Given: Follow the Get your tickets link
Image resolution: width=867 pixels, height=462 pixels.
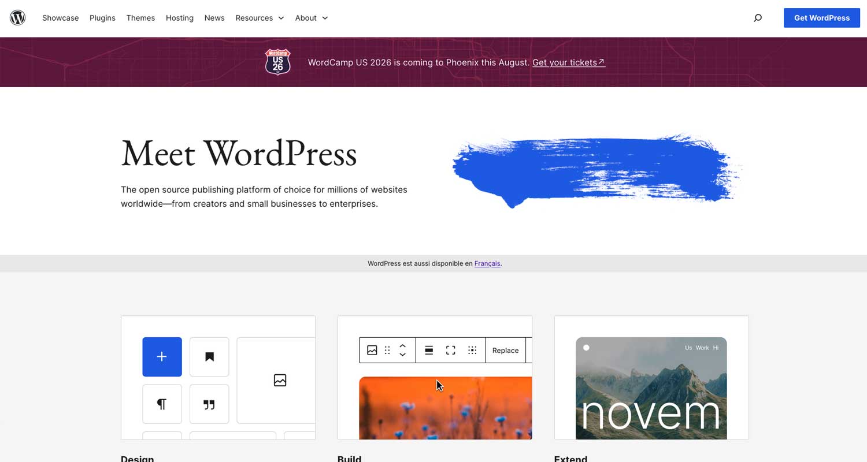Looking at the screenshot, I should pyautogui.click(x=569, y=62).
